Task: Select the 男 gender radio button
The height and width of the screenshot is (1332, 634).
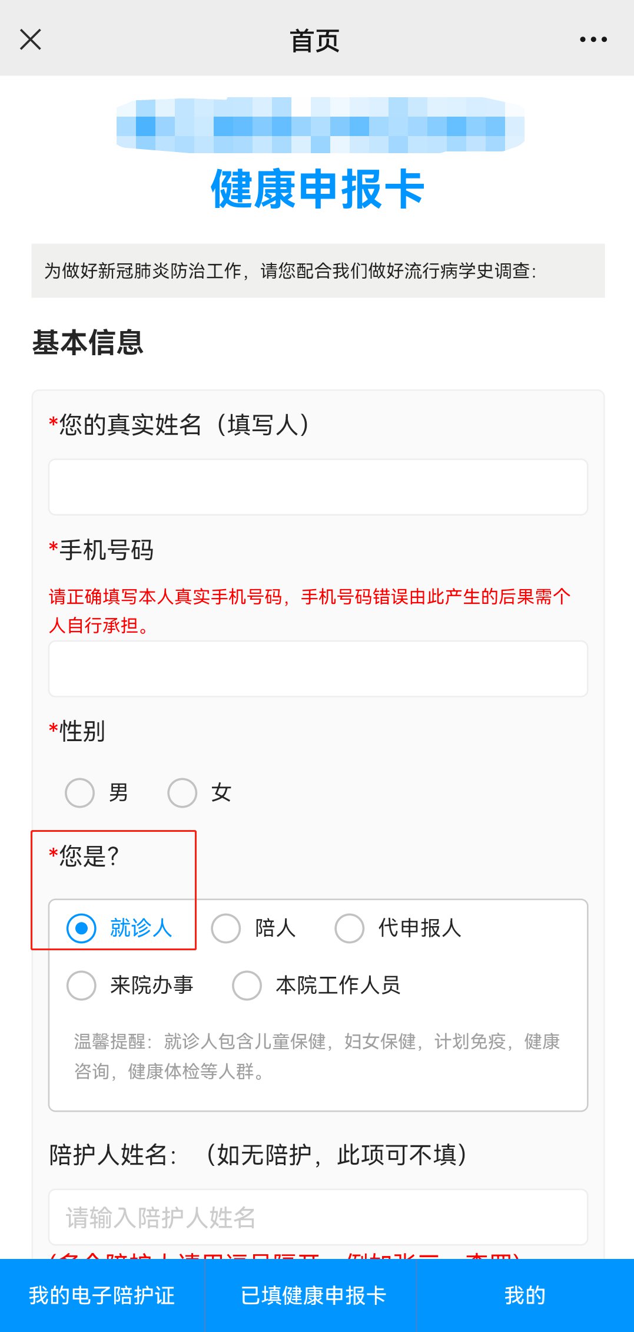Action: (80, 792)
